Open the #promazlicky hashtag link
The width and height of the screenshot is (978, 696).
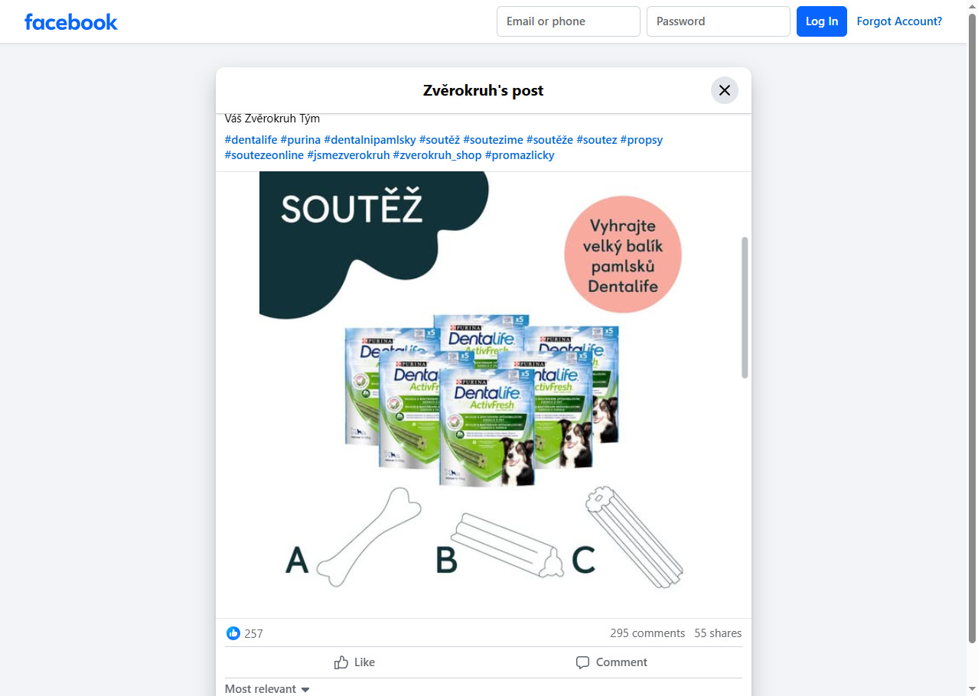click(x=520, y=155)
